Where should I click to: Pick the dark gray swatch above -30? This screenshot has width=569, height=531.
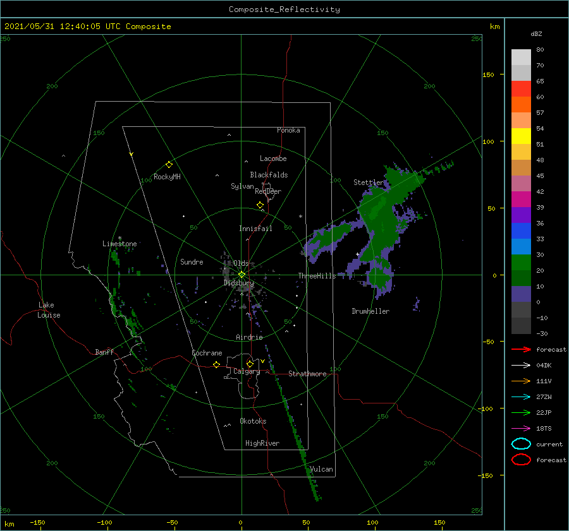pos(521,326)
